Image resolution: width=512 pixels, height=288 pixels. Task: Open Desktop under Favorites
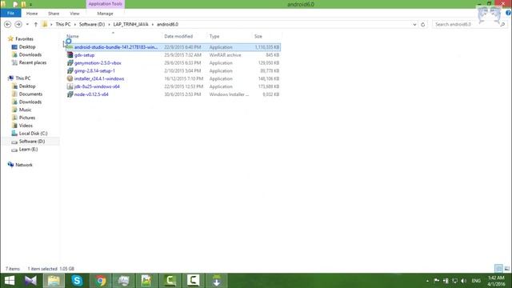[27, 46]
